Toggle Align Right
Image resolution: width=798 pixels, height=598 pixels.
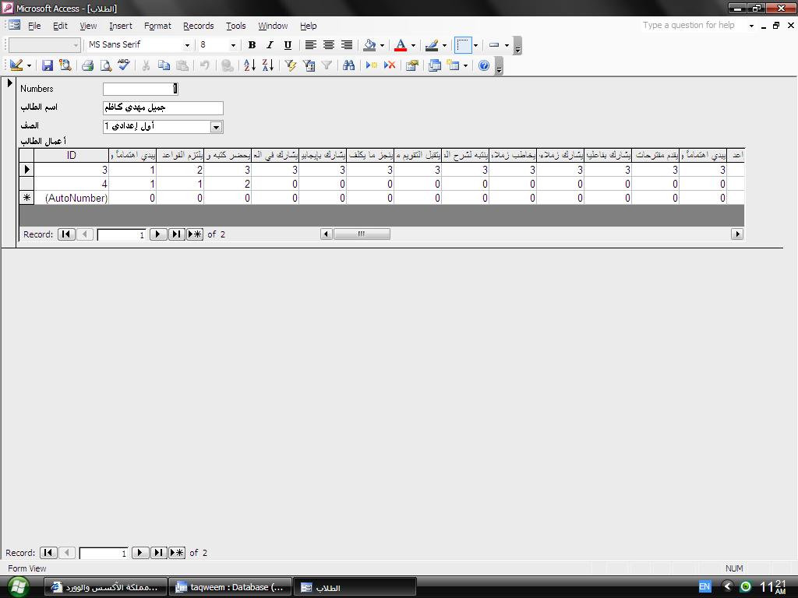(347, 44)
